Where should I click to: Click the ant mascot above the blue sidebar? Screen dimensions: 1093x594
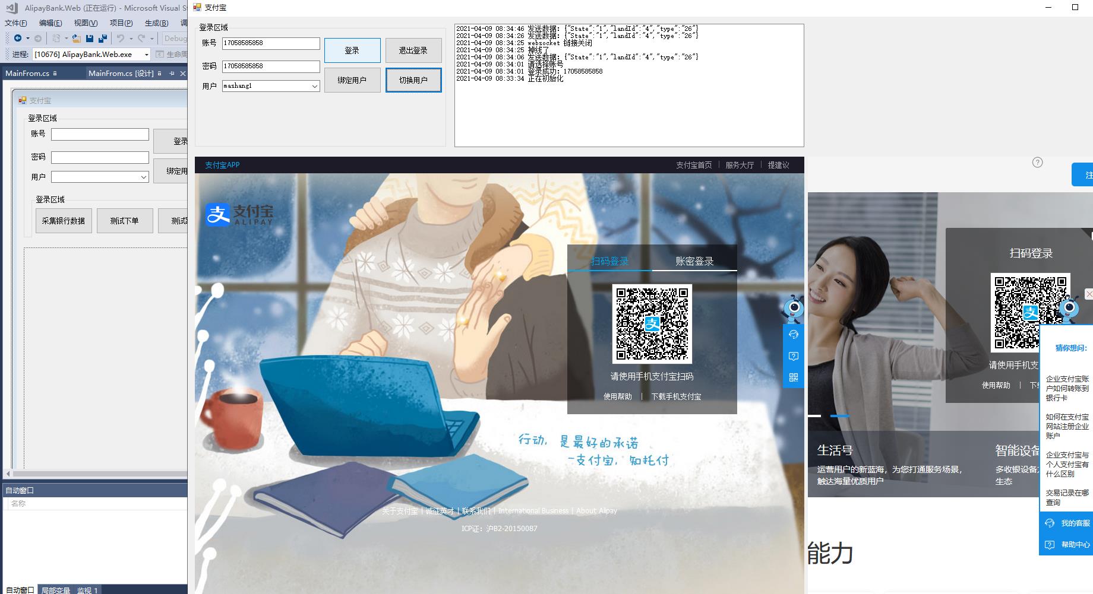[x=794, y=308]
